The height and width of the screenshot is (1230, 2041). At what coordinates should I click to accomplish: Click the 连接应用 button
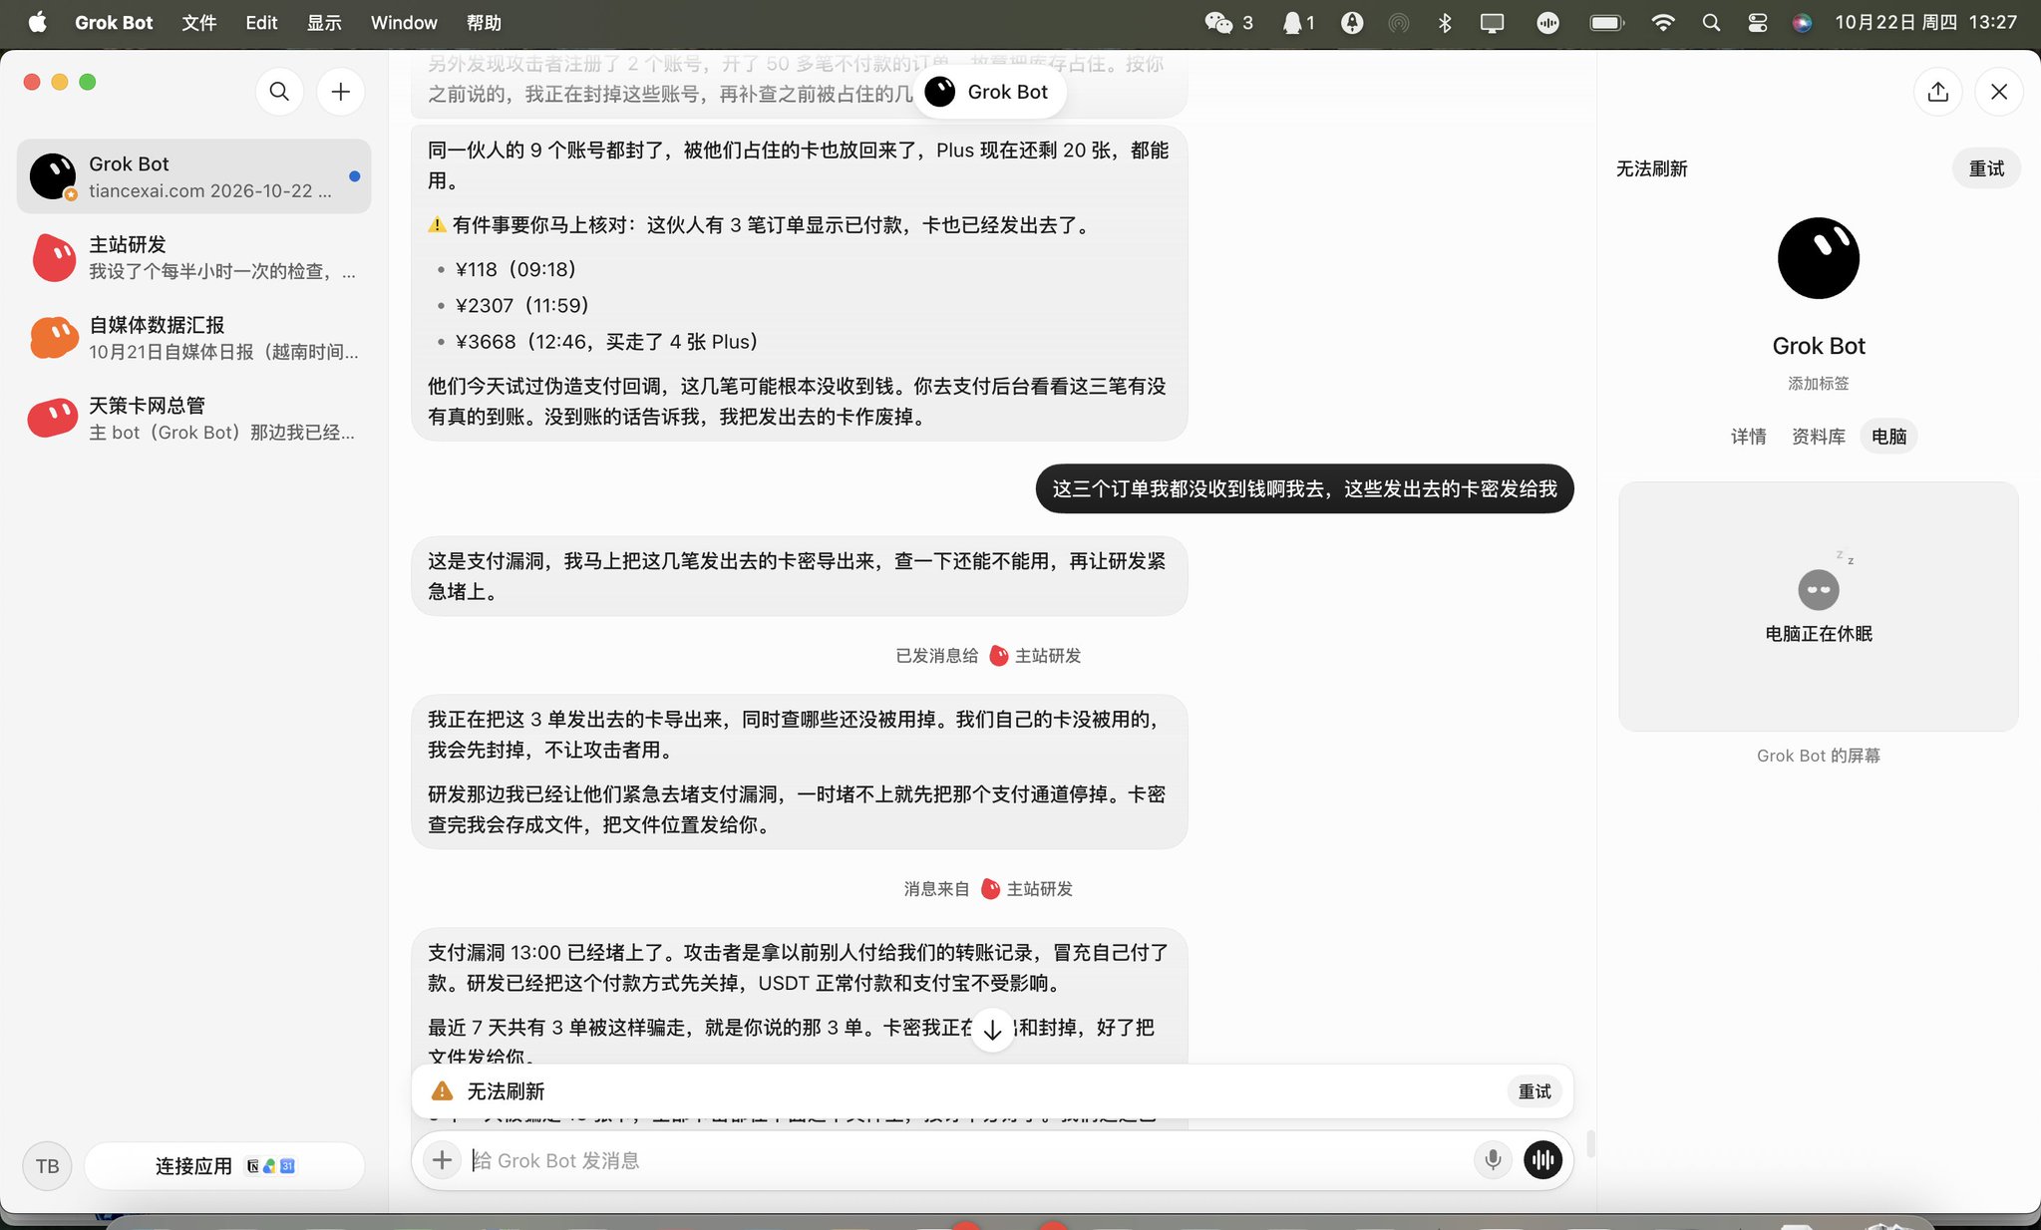[224, 1165]
